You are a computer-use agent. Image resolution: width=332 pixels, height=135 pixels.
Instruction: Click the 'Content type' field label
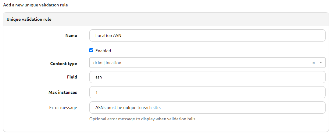[x=63, y=64]
